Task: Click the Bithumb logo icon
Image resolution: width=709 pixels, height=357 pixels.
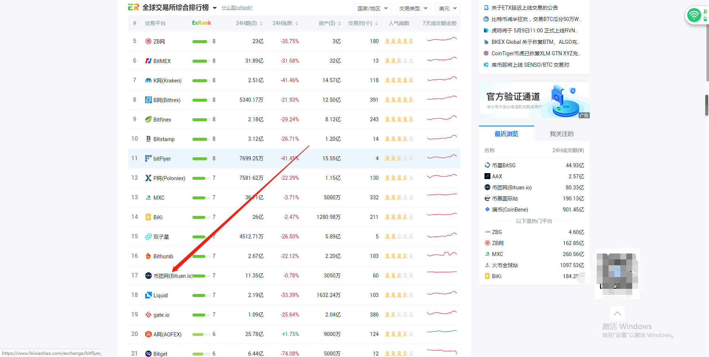Action: click(148, 256)
